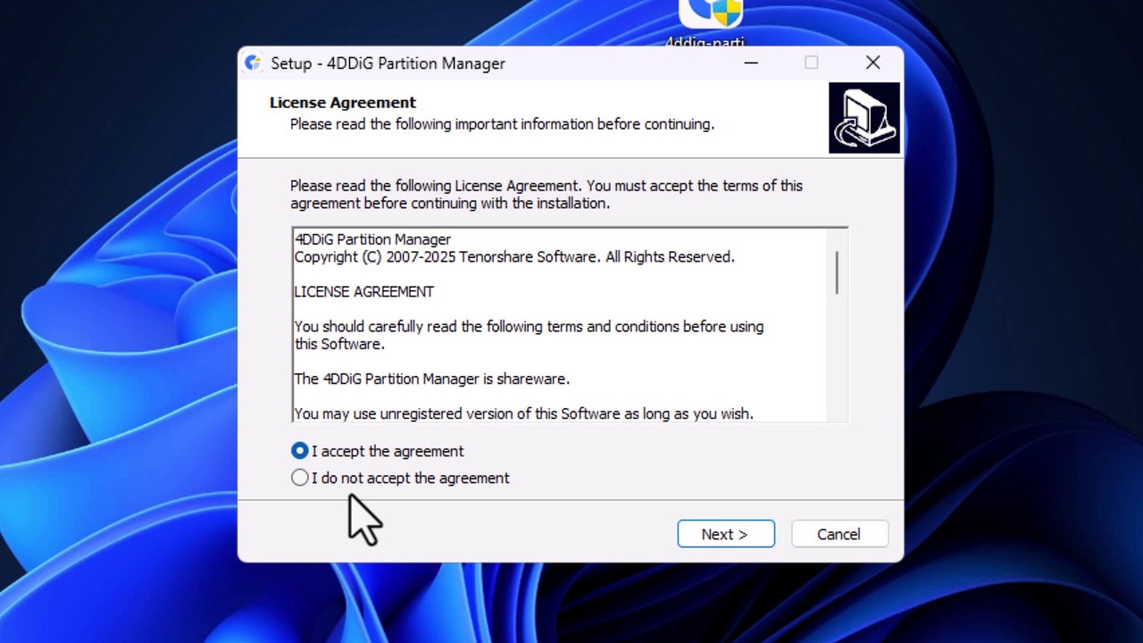Click the "LICENSE AGREEMENT" line in license text
The image size is (1143, 643).
(364, 292)
